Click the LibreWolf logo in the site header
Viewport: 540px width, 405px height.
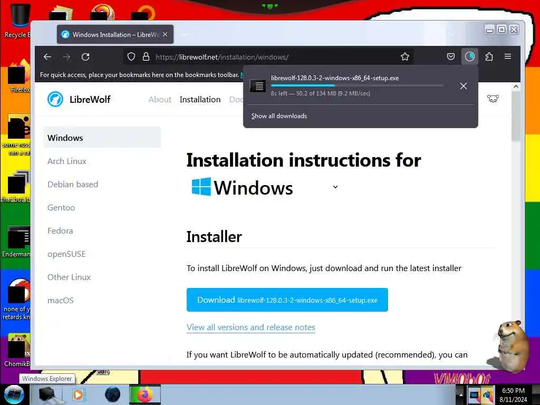pos(79,100)
